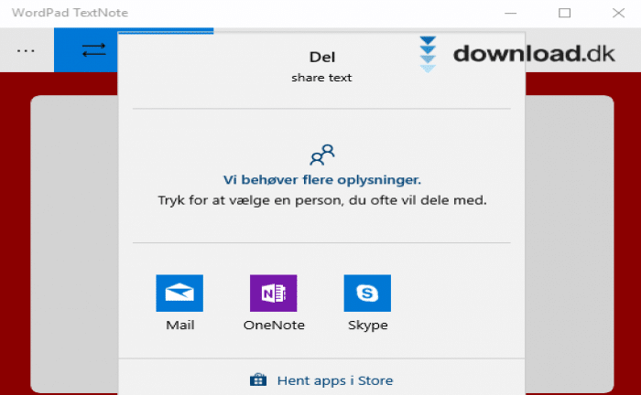This screenshot has width=641, height=395.
Task: Tap the 'Tryk for at vælge en person' text
Action: point(322,200)
